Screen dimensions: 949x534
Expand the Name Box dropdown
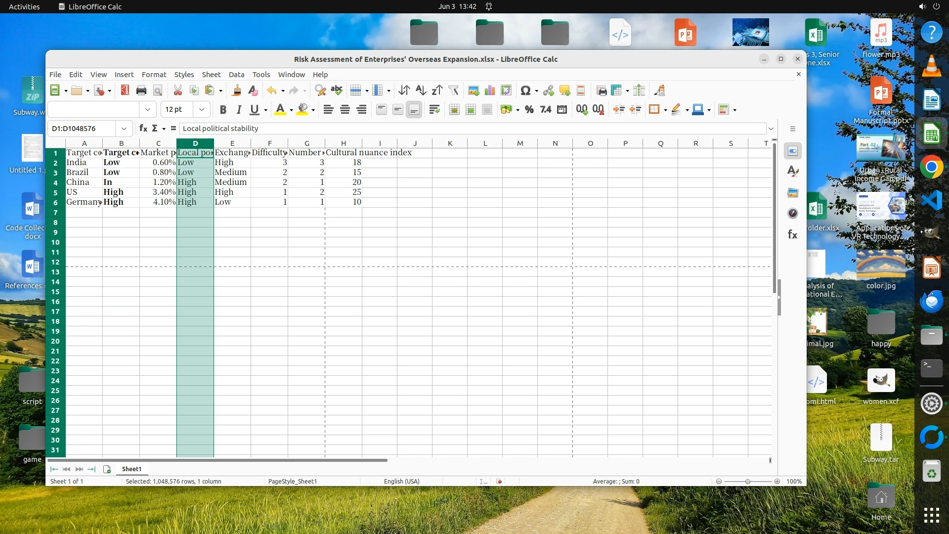[124, 129]
